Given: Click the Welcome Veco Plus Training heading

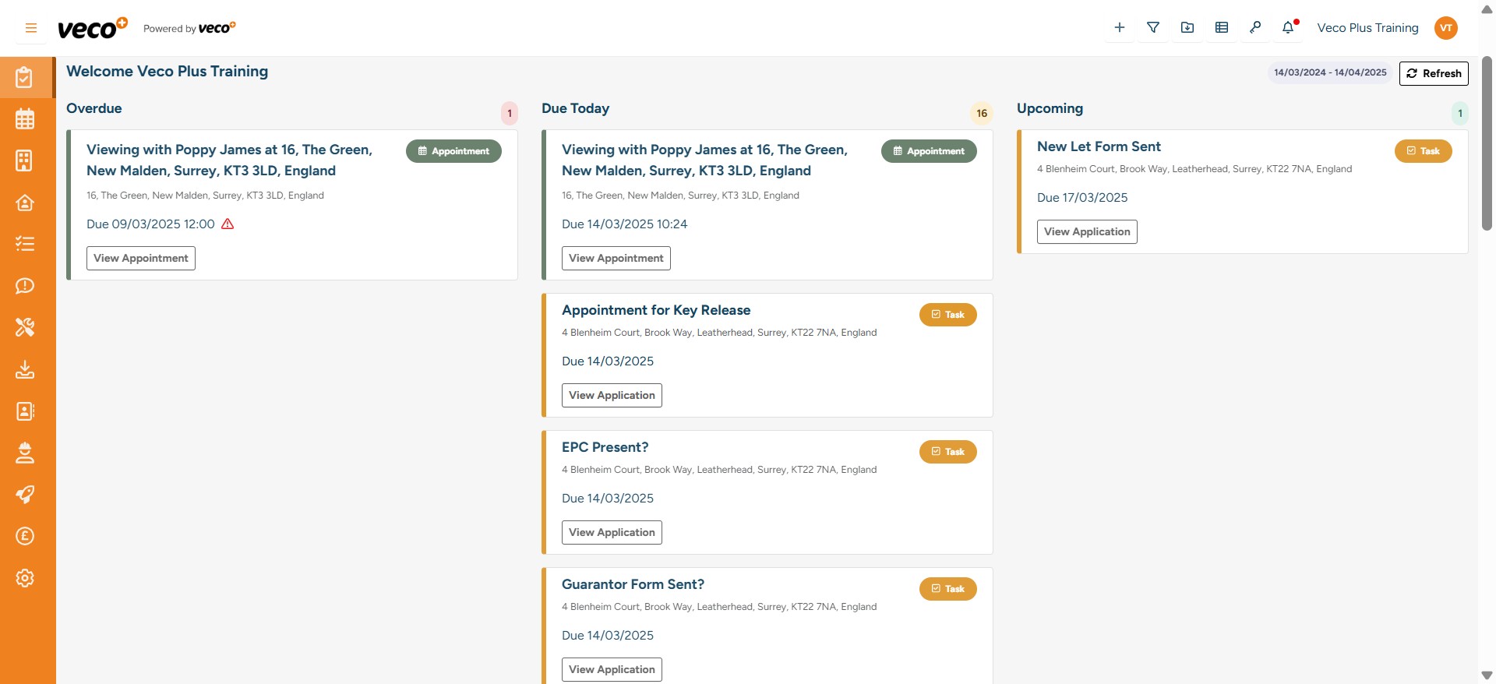Looking at the screenshot, I should [167, 71].
